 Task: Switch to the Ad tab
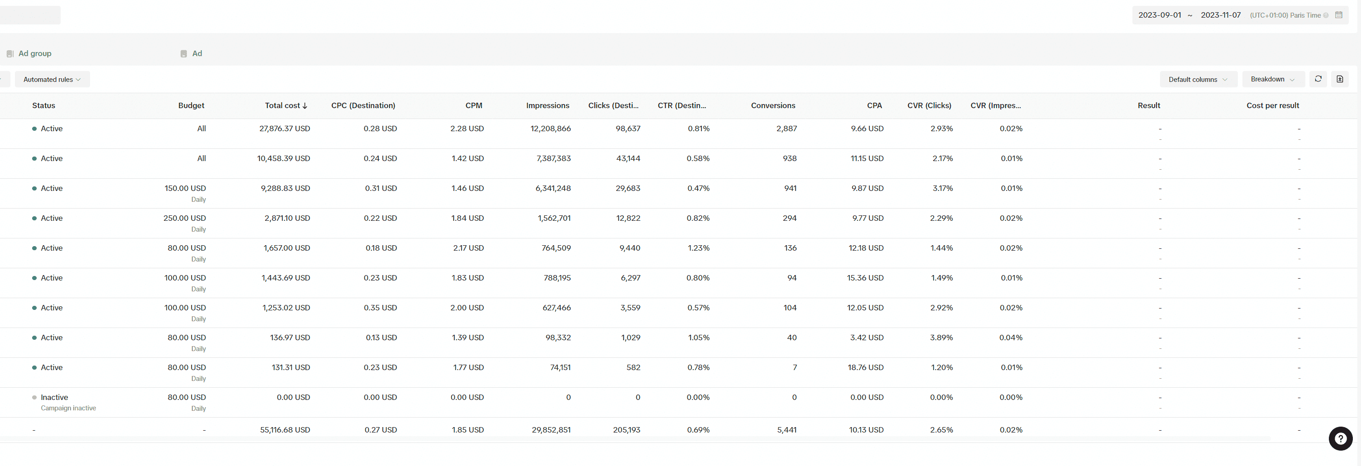pos(197,53)
